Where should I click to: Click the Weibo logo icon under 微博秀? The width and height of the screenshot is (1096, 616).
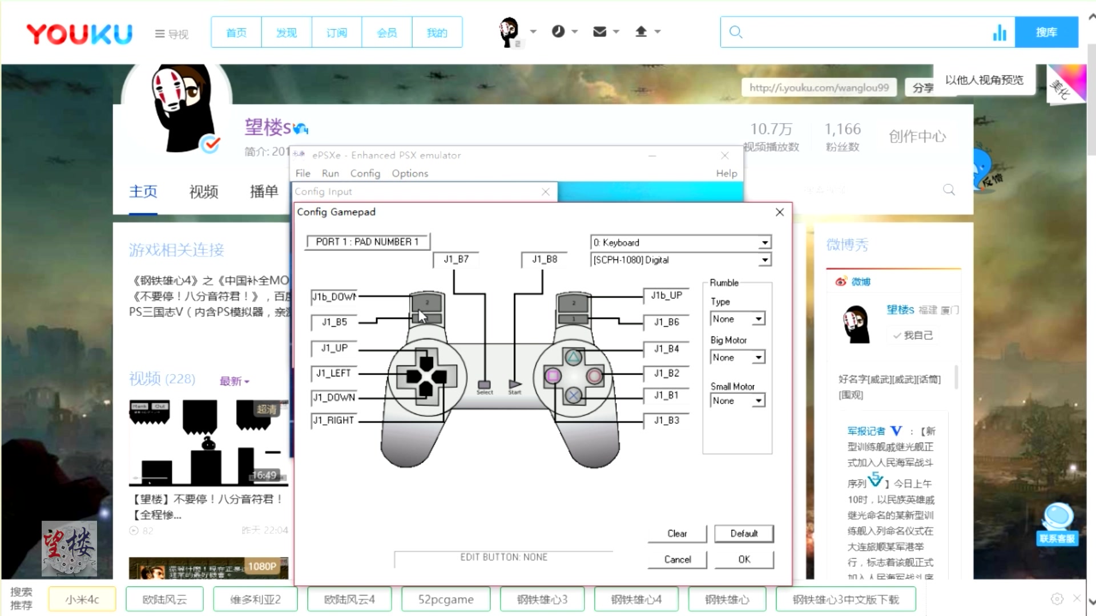tap(841, 282)
